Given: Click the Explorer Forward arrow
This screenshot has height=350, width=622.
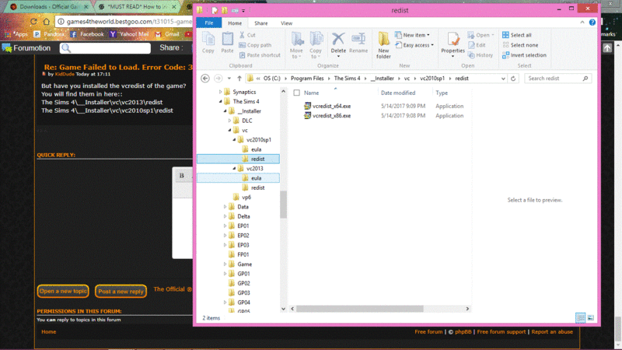Looking at the screenshot, I should click(x=218, y=79).
